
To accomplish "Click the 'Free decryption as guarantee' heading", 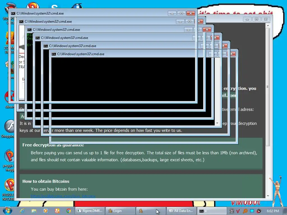I will pyautogui.click(x=53, y=145).
